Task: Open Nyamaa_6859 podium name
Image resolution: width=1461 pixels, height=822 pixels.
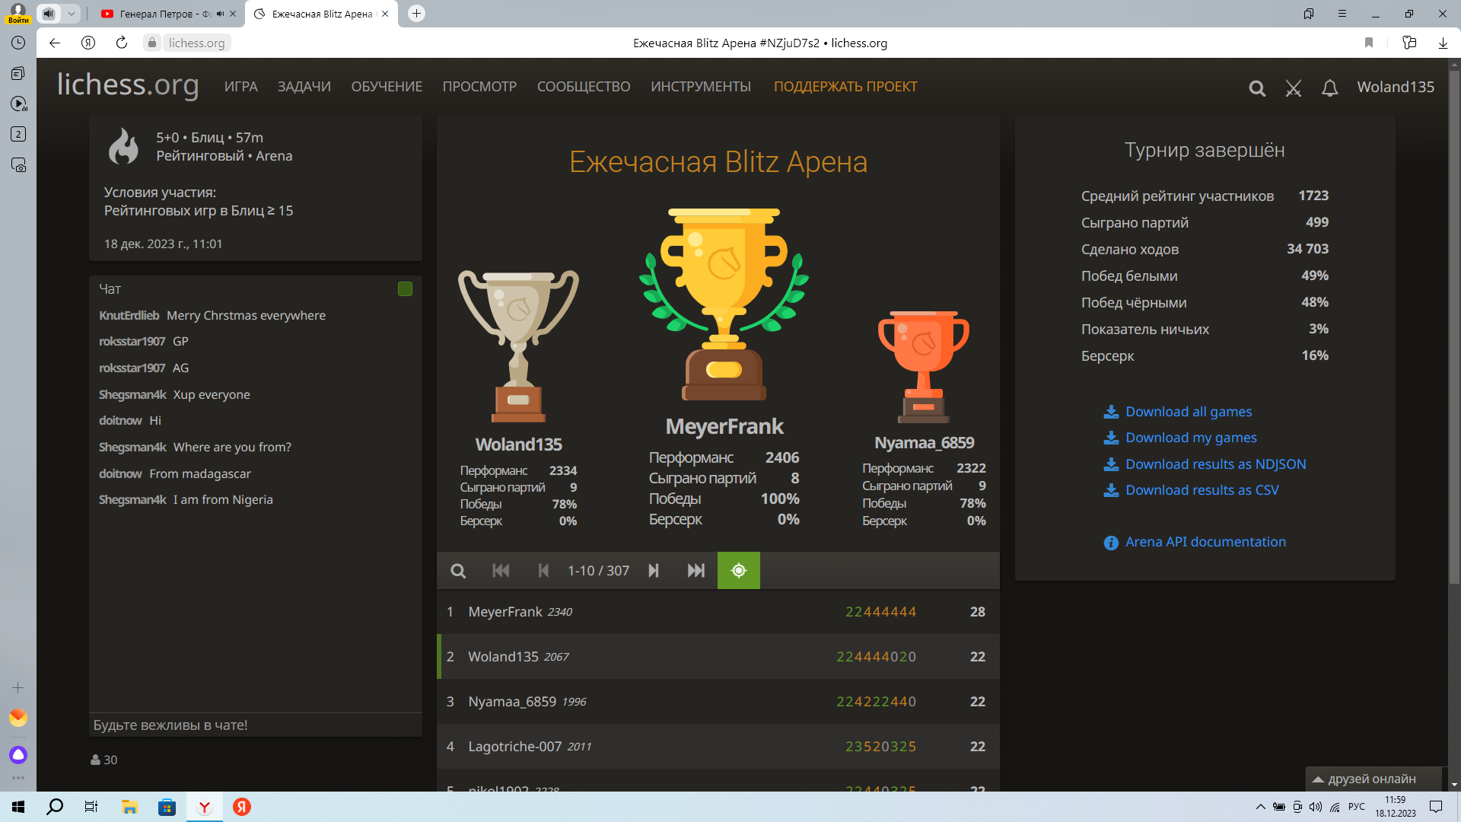Action: [924, 443]
